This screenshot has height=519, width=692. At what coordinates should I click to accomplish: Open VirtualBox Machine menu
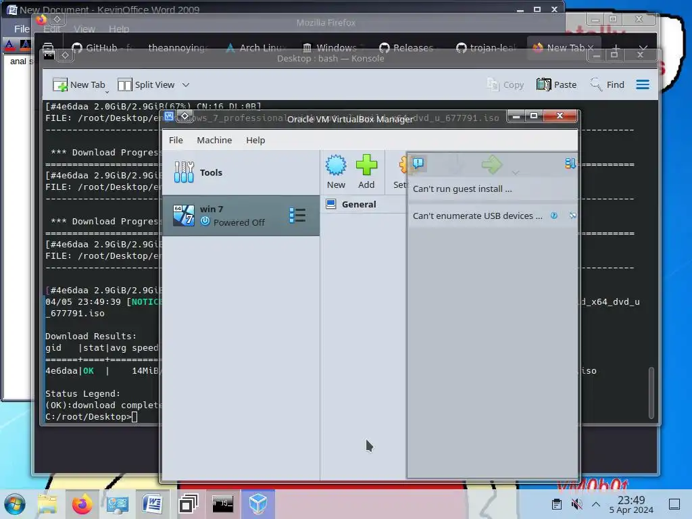pyautogui.click(x=214, y=140)
